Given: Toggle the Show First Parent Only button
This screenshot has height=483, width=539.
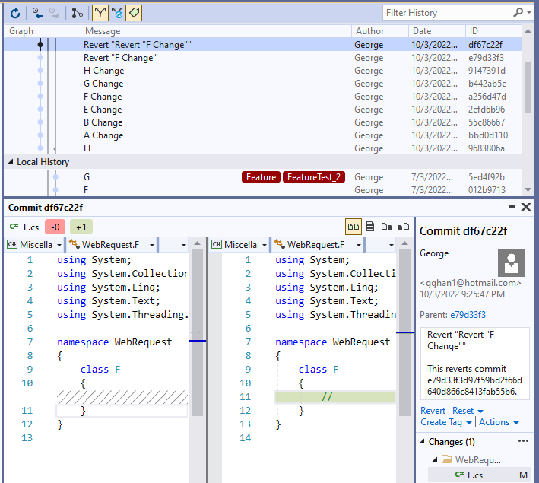Looking at the screenshot, I should click(100, 13).
